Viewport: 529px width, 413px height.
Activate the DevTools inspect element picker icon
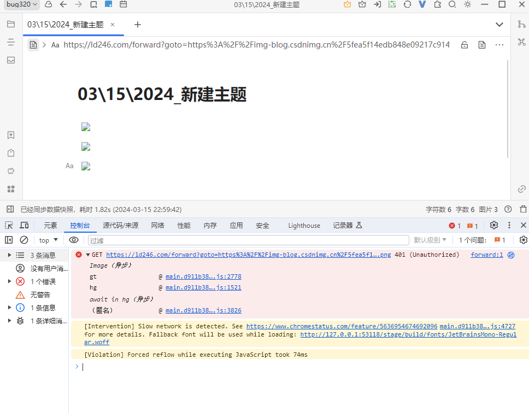click(x=9, y=225)
